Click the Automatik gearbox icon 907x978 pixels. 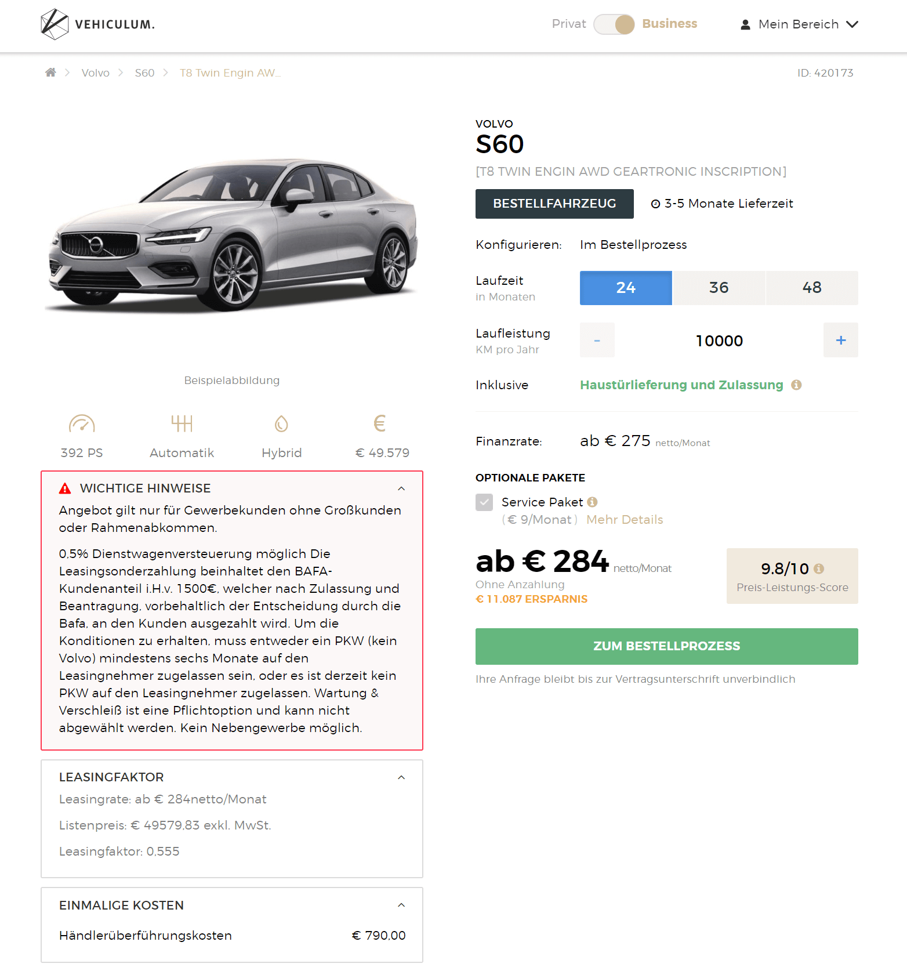pos(182,423)
